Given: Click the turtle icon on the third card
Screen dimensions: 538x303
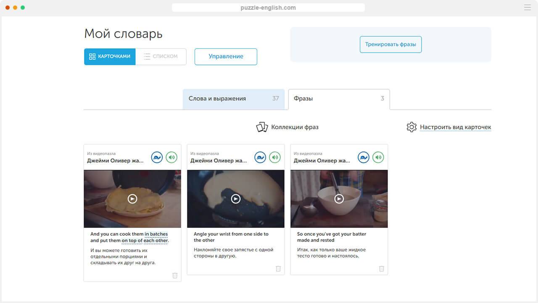Looking at the screenshot, I should click(x=364, y=157).
